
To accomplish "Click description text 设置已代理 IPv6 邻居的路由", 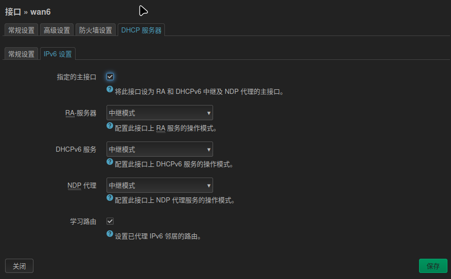I will tap(158, 236).
